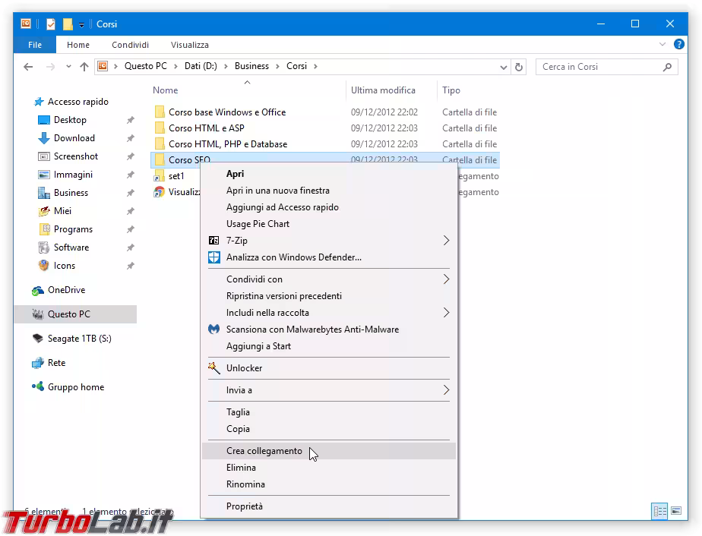Sort by Ultima modifica column header
This screenshot has width=702, height=536.
pos(383,90)
